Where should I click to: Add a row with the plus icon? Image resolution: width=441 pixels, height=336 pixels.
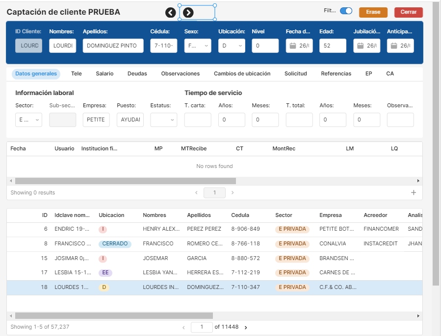(x=413, y=193)
